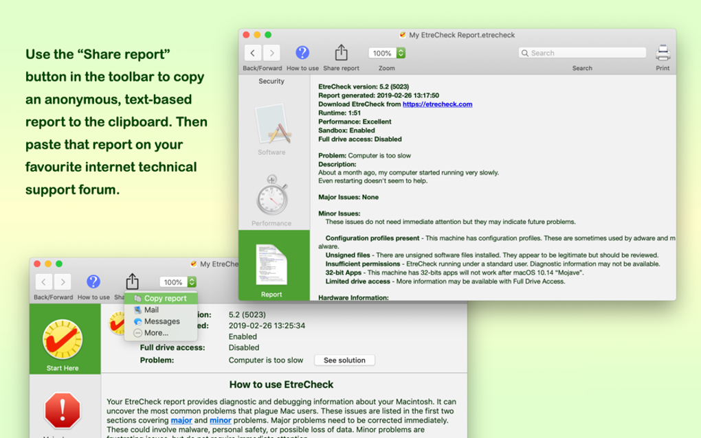Select Report section in sidebar
This screenshot has width=701, height=438.
pos(274,265)
